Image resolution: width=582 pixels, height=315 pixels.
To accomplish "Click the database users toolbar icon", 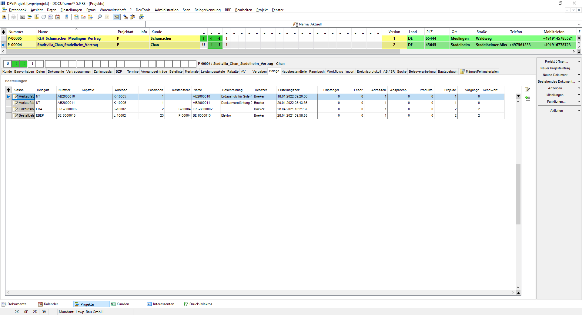I will pyautogui.click(x=4, y=17).
